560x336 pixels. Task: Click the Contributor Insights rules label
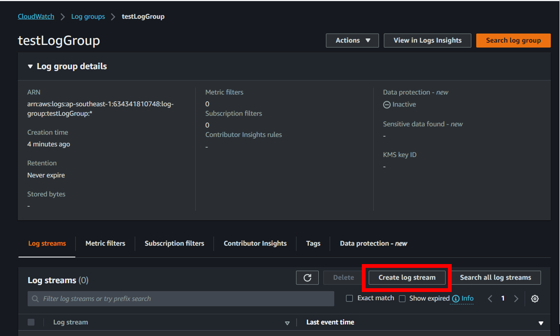click(x=243, y=135)
